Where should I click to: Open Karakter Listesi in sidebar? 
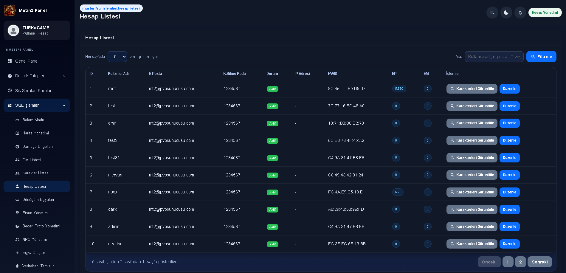tap(37, 173)
